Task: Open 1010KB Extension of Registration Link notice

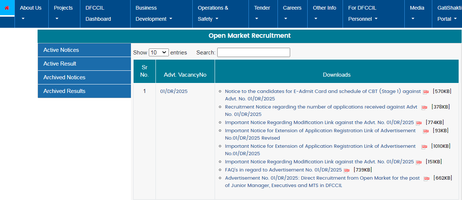Action: point(320,150)
